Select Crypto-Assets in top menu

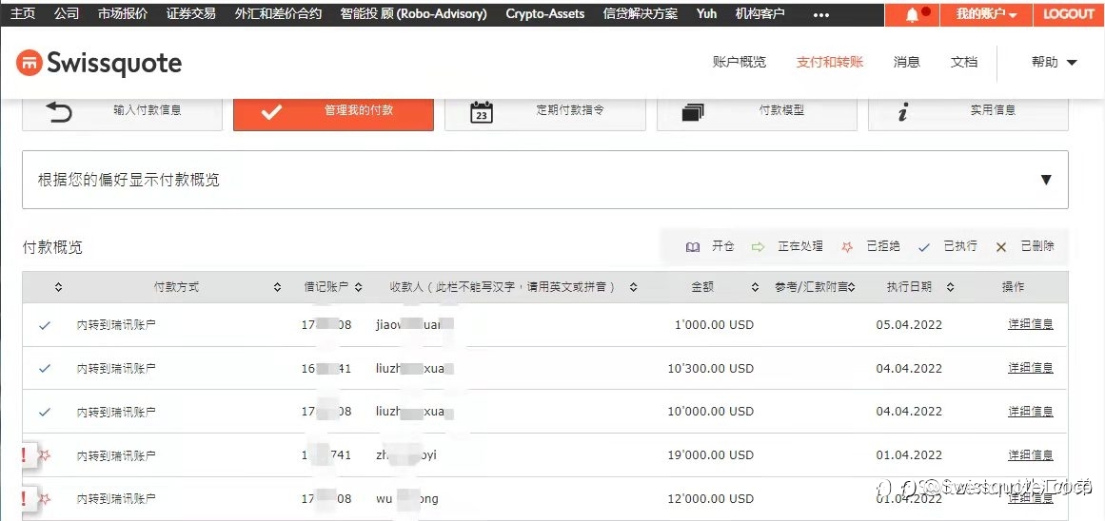[x=544, y=13]
